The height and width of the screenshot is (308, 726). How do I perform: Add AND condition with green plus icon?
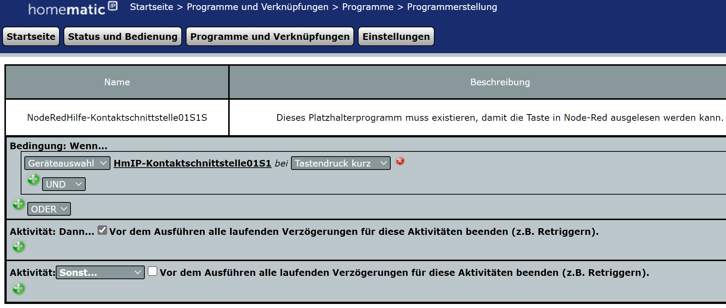(33, 179)
